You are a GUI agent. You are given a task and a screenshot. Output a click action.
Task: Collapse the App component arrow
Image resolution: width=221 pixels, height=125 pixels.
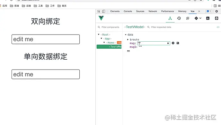(101, 38)
